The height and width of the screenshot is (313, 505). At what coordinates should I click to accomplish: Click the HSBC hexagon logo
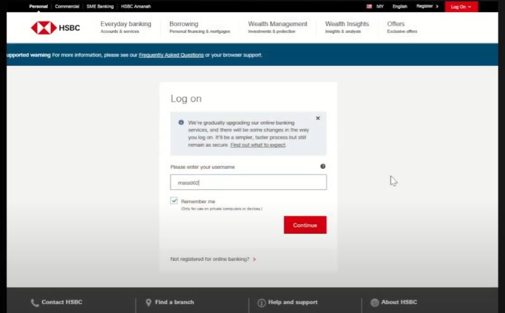[44, 27]
